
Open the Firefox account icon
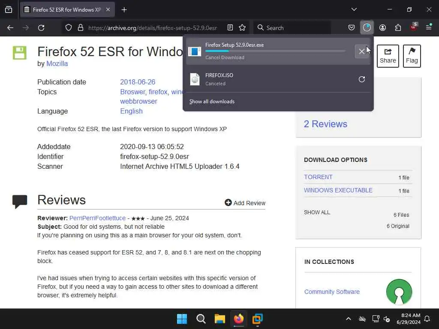(382, 28)
